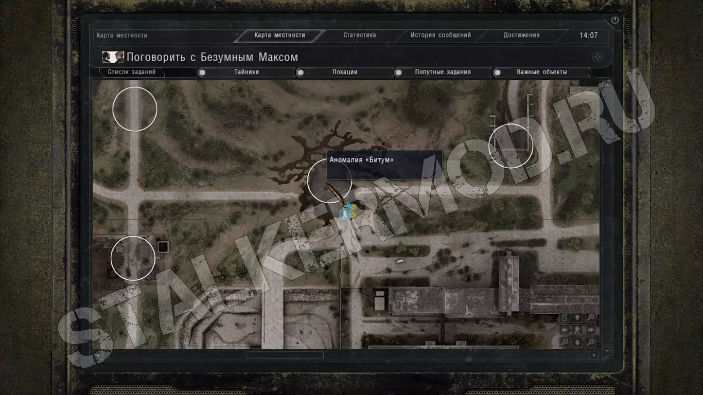
Task: Center the map on the player figure icon
Action: [x=577, y=330]
